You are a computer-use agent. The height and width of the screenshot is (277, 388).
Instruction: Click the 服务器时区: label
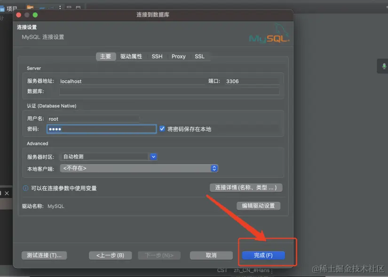click(40, 157)
